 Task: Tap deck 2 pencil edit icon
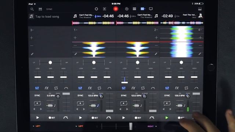156,54
